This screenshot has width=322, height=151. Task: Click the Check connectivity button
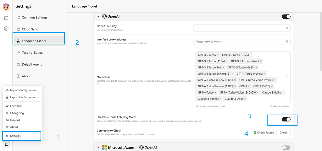[x=283, y=132]
